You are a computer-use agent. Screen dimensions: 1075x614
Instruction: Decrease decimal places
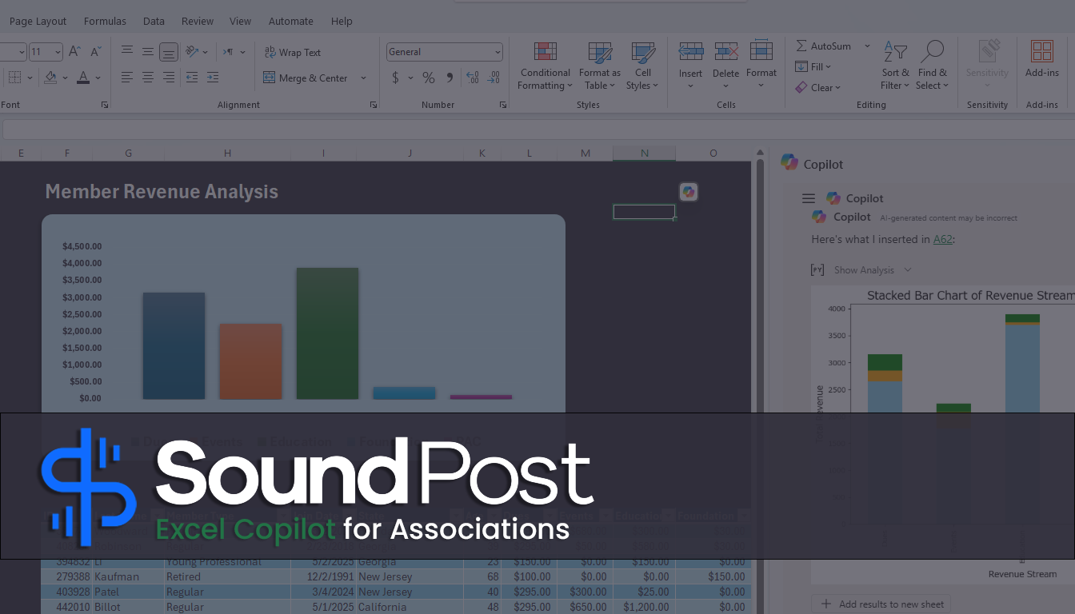pos(494,78)
